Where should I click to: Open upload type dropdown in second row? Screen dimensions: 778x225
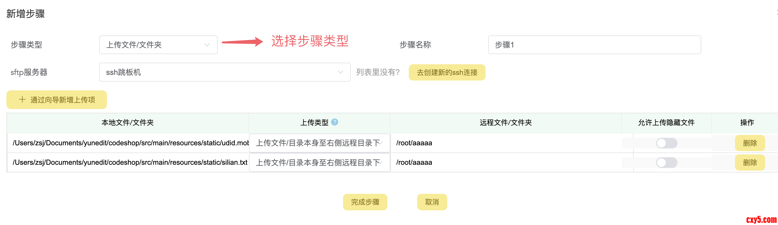pos(319,163)
